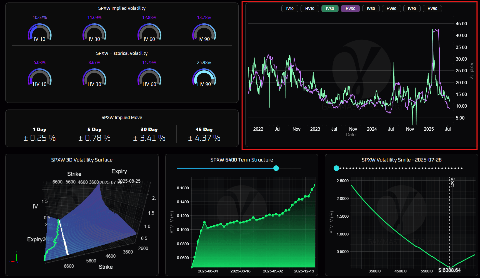Turn off the purple HV30 series
Image resolution: width=480 pixels, height=278 pixels.
(350, 9)
